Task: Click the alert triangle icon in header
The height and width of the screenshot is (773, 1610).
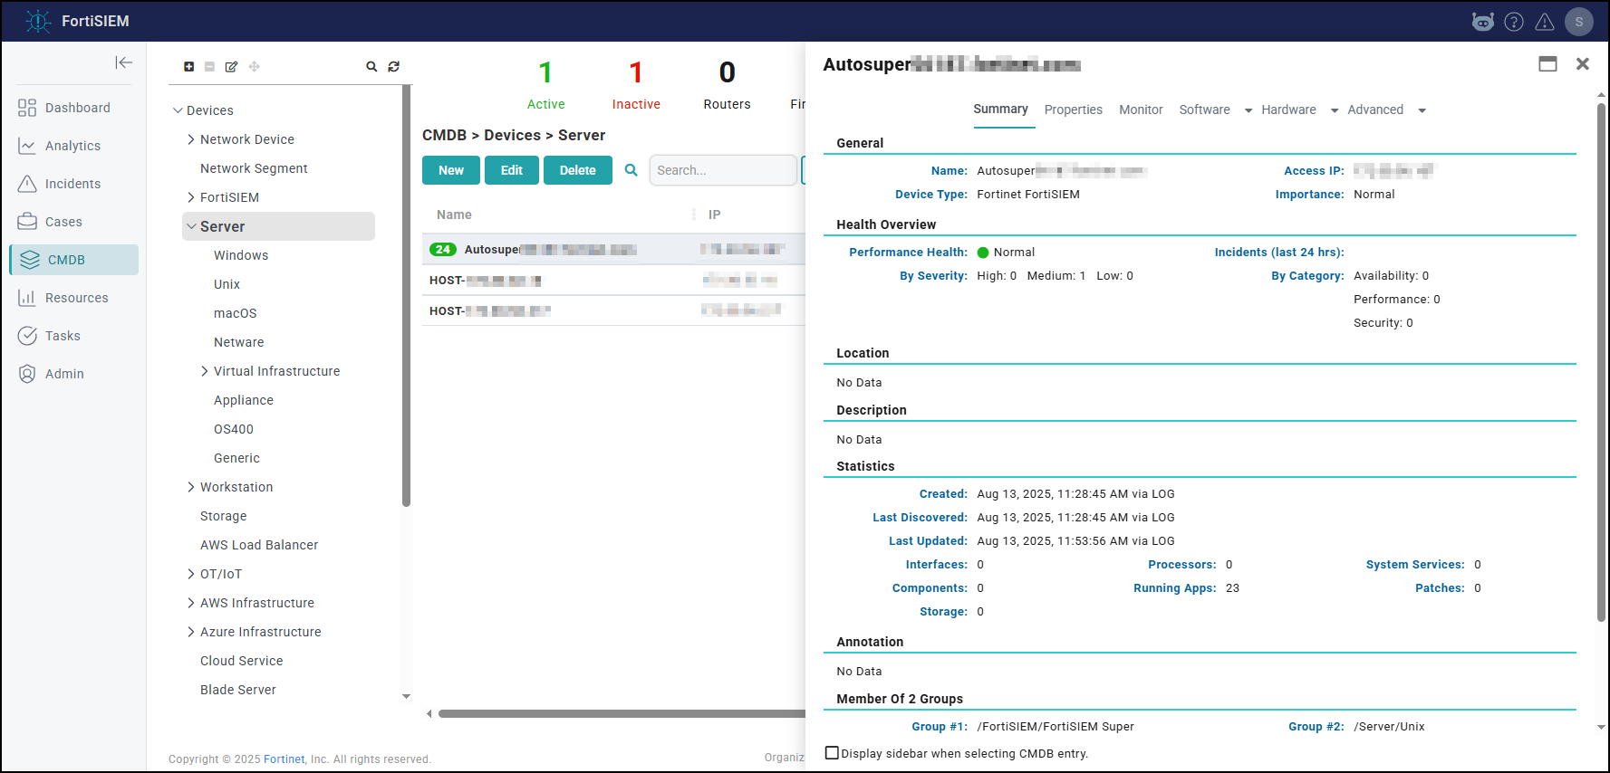Action: tap(1545, 22)
